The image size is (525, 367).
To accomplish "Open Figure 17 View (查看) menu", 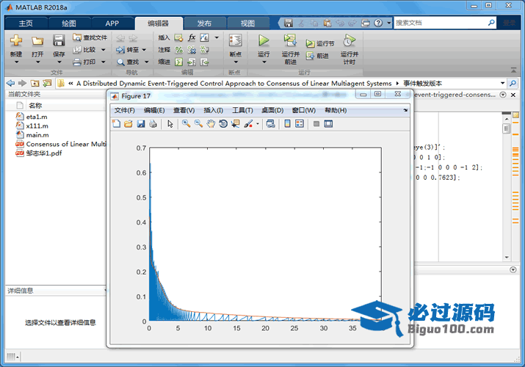I will click(x=184, y=110).
